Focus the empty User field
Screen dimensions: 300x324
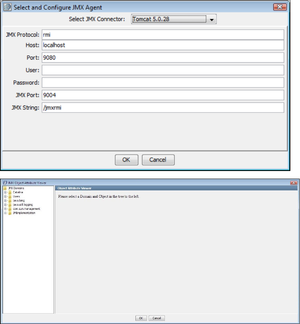[x=163, y=70]
